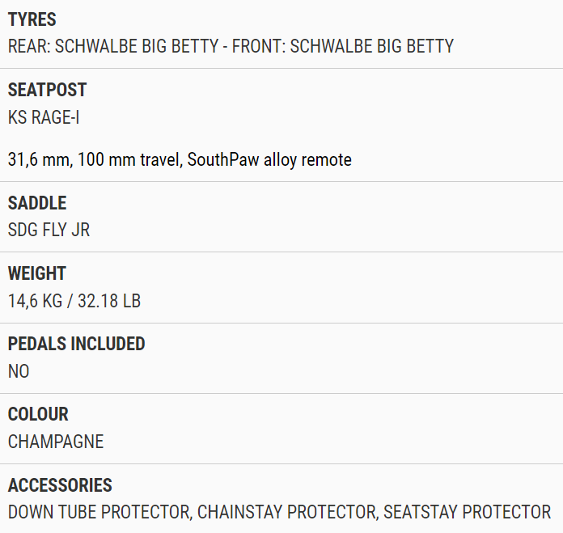Click the 31,6 mm seatpost diameter text
This screenshot has height=533, width=563.
[x=39, y=159]
